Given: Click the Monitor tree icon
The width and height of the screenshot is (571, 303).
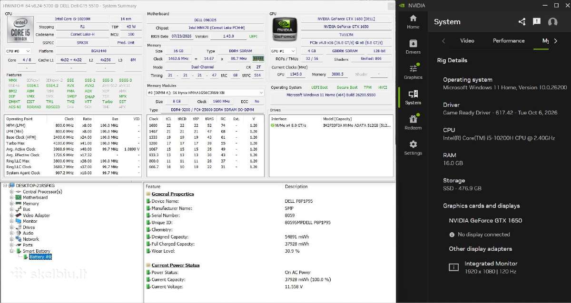Looking at the screenshot, I should pyautogui.click(x=19, y=221).
